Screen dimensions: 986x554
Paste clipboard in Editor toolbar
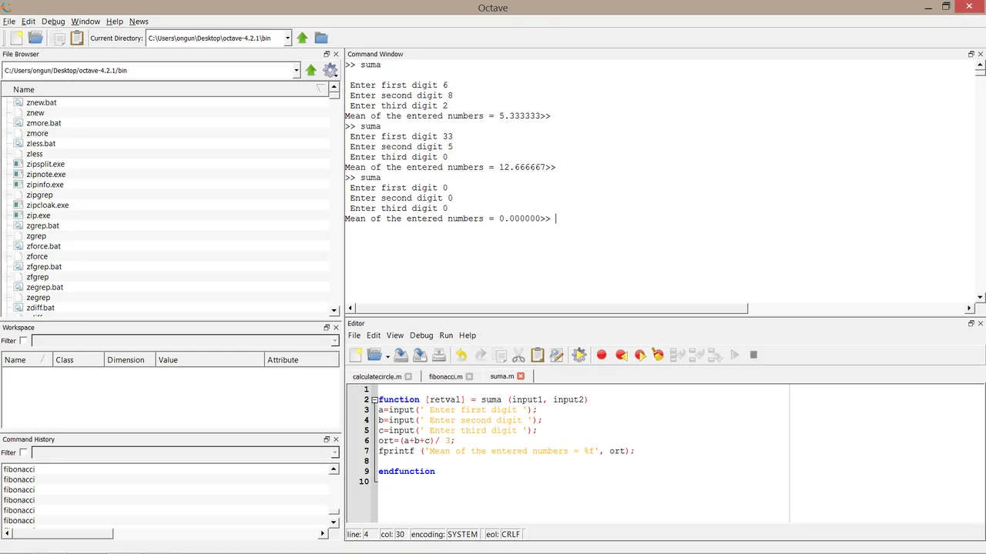click(538, 355)
